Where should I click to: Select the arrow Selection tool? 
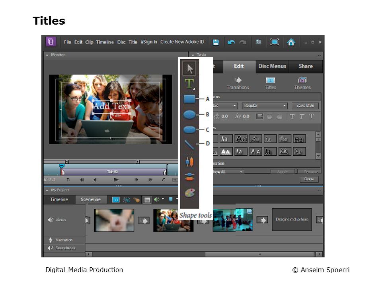coord(190,68)
